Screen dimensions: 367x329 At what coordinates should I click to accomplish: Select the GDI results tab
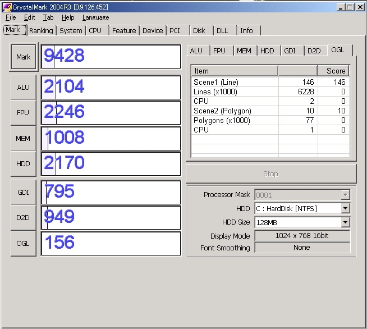[x=290, y=51]
